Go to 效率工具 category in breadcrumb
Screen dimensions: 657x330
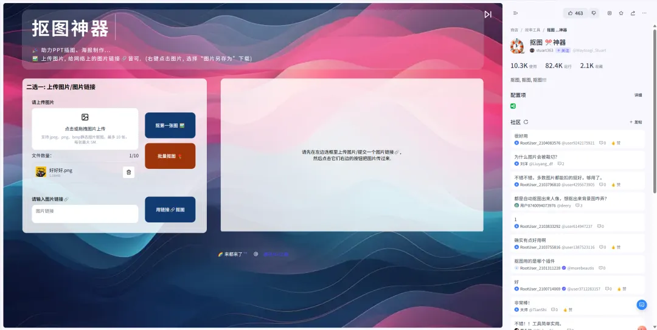tap(532, 30)
